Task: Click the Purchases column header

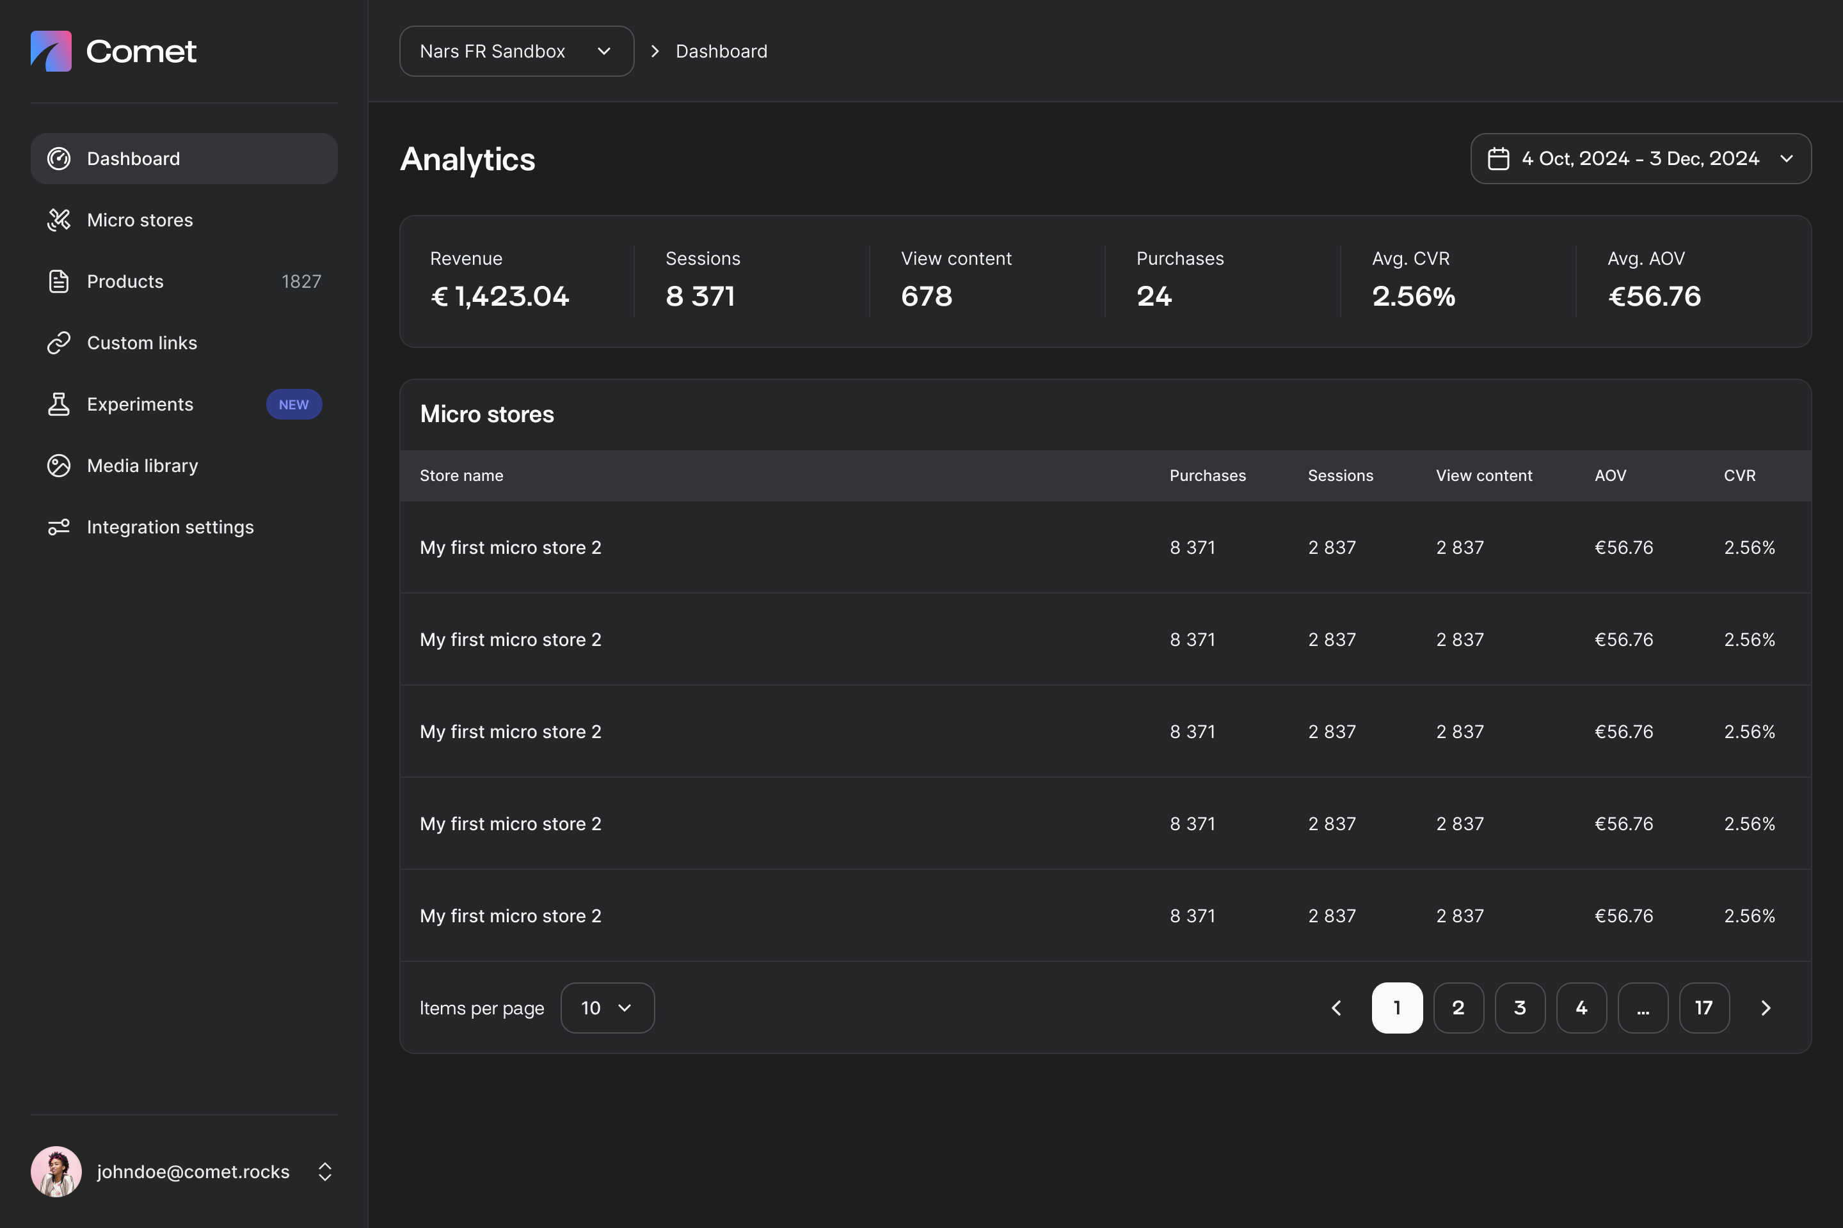Action: tap(1208, 475)
